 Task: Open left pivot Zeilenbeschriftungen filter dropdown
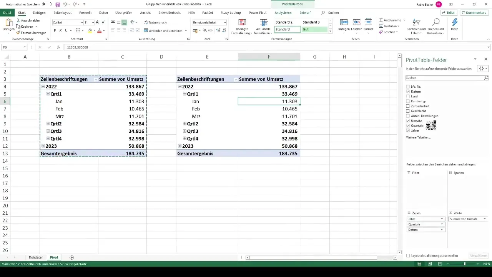[x=96, y=80]
